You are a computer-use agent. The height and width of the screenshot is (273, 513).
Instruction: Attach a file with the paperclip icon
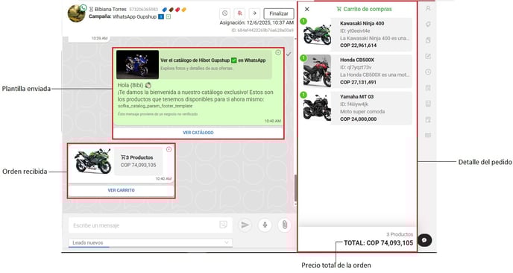285,225
